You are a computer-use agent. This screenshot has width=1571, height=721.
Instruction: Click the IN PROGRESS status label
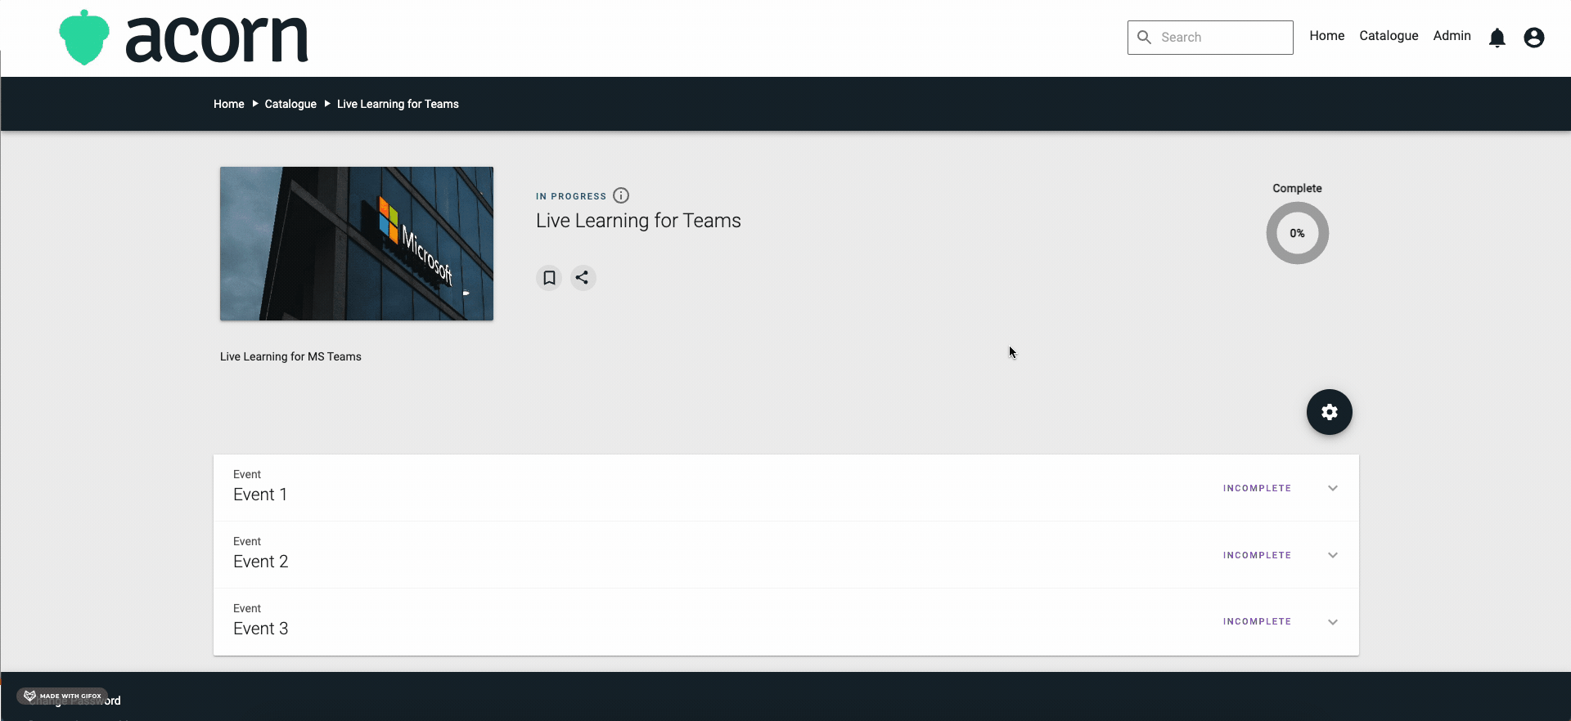click(x=571, y=196)
